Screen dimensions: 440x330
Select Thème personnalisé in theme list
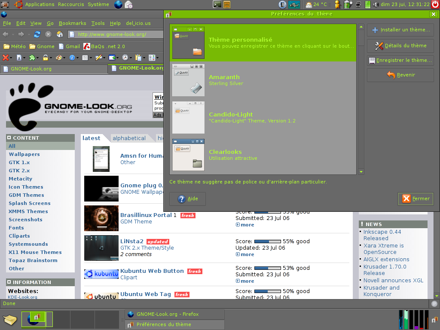tap(263, 43)
